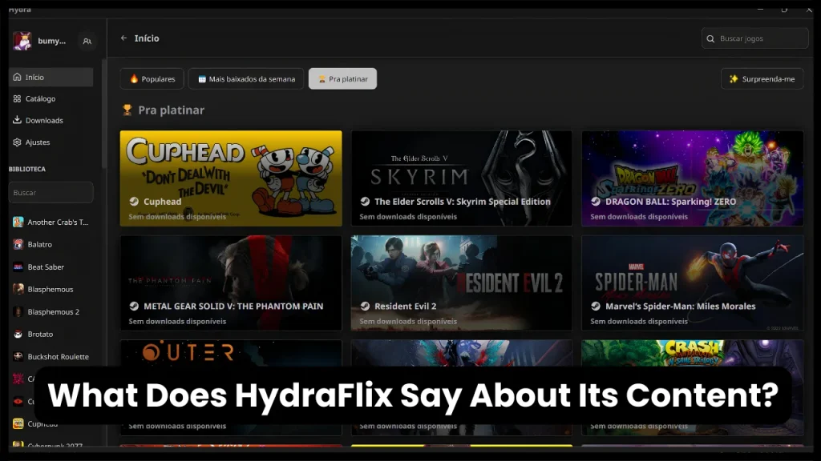Click the Steam icon on Skyrim card
The image size is (821, 461).
(x=365, y=201)
